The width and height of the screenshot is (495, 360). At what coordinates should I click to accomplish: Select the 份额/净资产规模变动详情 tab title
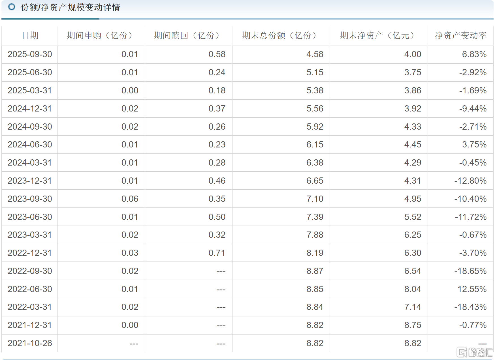70,8
